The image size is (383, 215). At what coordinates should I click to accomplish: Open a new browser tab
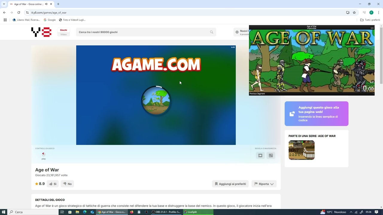58,4
